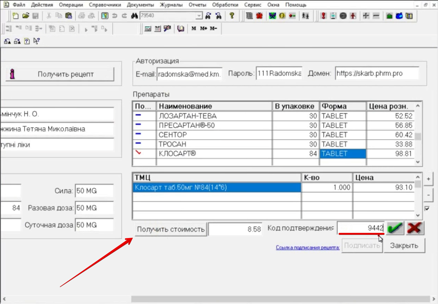This screenshot has width=438, height=304.
Task: Click the red exclamation mark toolbar icon
Action: coord(323,16)
